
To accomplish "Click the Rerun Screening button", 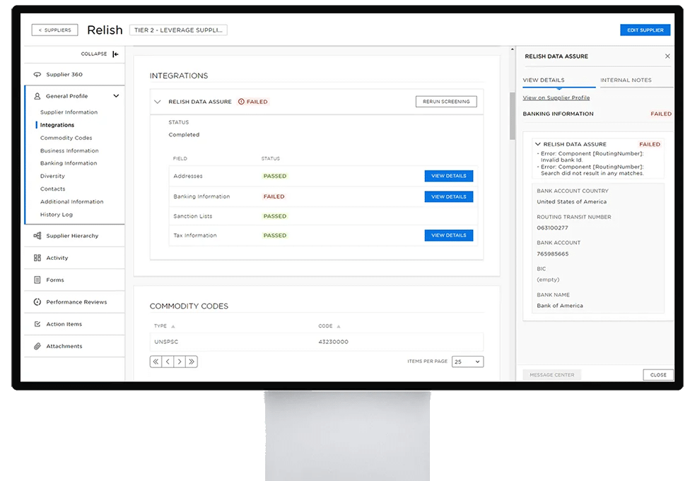I will pos(446,102).
